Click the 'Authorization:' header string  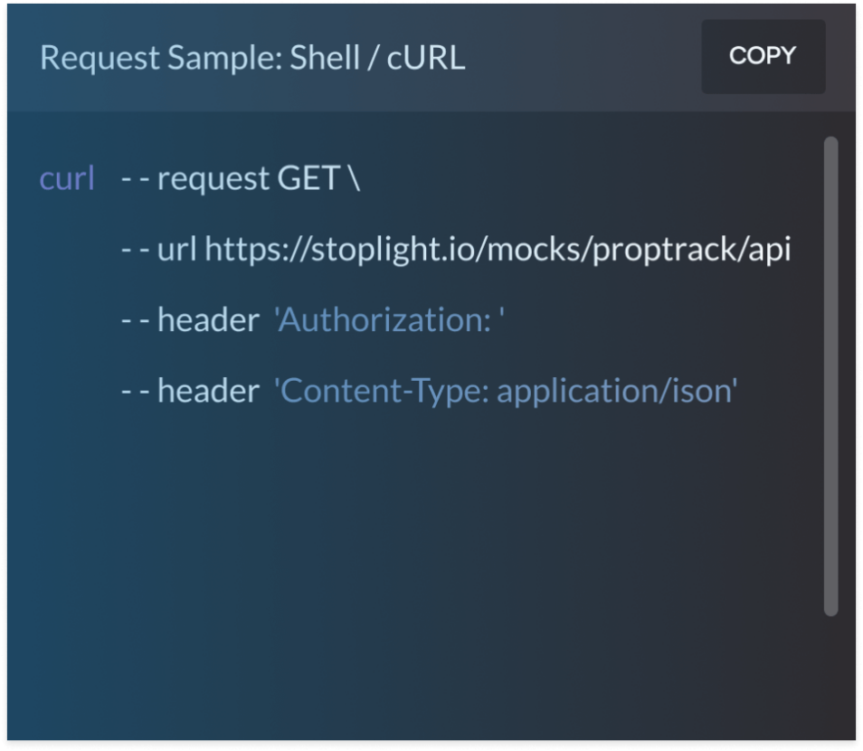389,320
